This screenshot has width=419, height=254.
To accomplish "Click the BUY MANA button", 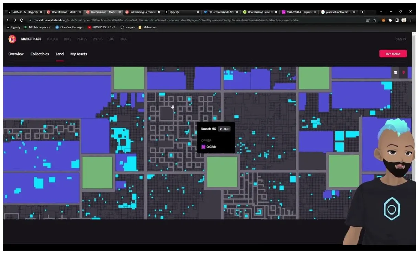I will pos(393,54).
